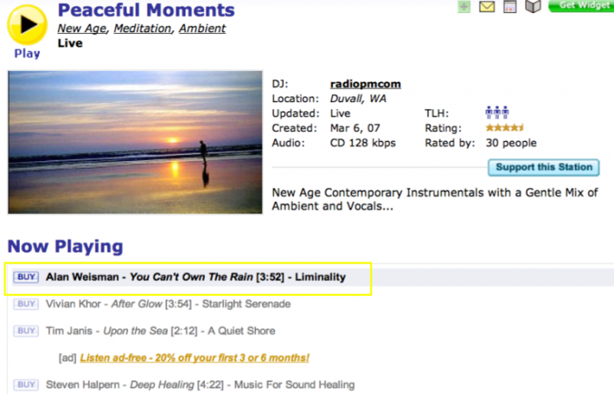
Task: Open the Meditation genre link
Action: coord(144,28)
